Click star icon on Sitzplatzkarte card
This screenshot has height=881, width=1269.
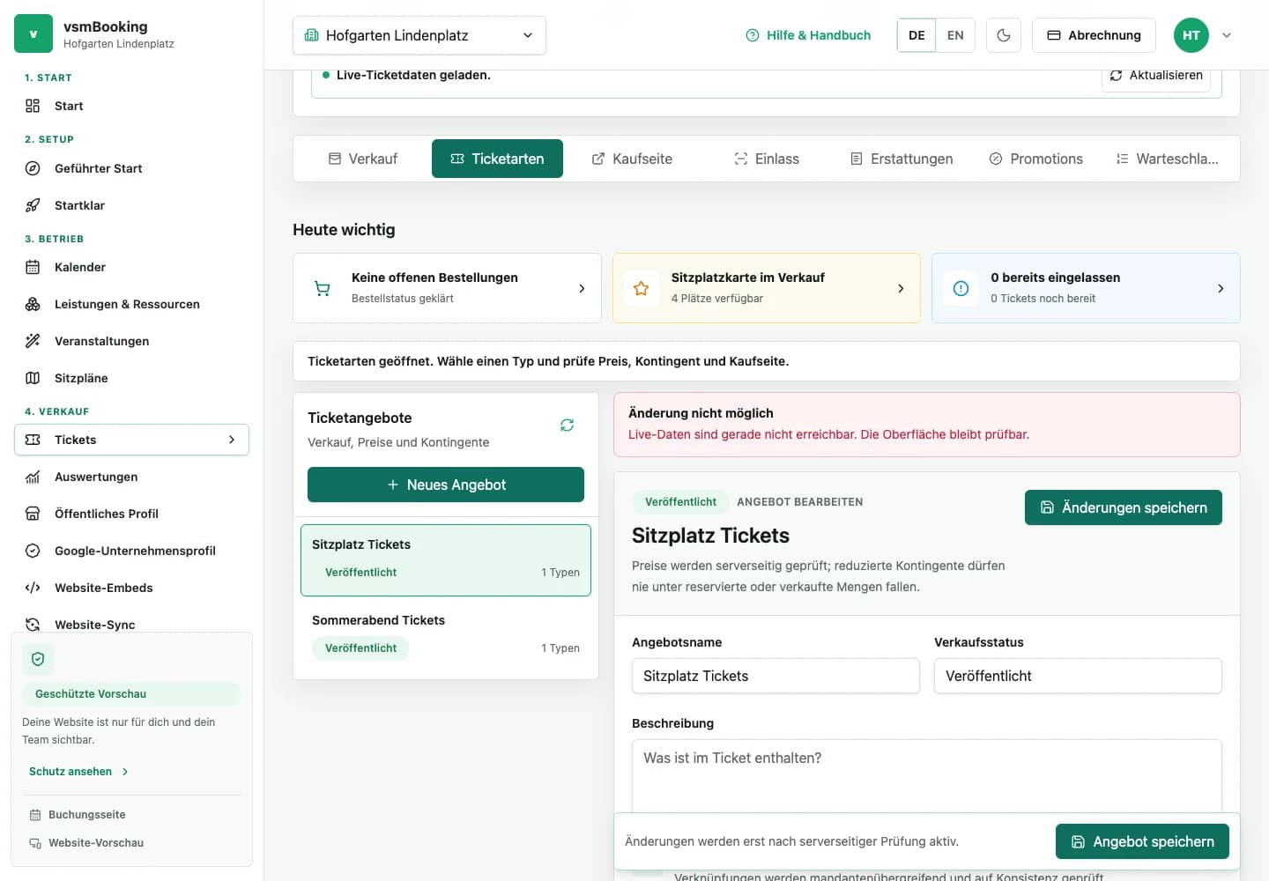(x=642, y=288)
